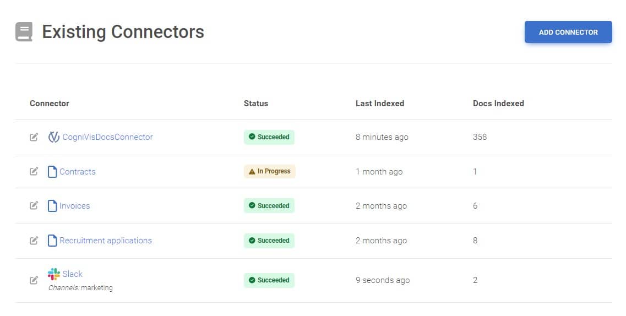
Task: Click the edit icon for CogniVisDocsConnector
Action: click(x=34, y=137)
